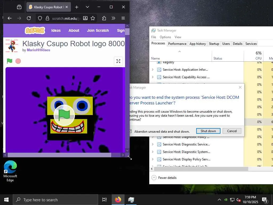This screenshot has height=205, width=273.
Task: Reload the Scratch page in Firefox
Action: 29,18
